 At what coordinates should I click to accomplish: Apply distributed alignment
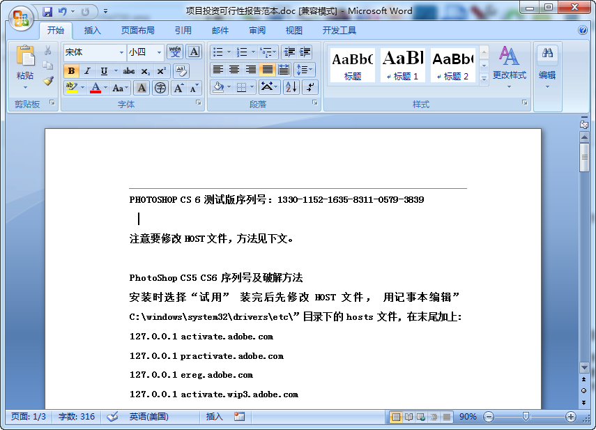284,70
